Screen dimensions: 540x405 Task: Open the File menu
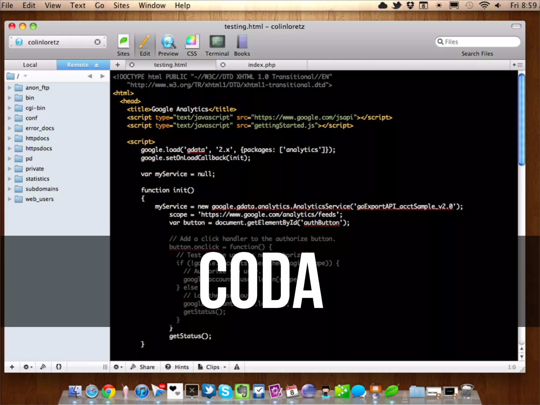pyautogui.click(x=7, y=5)
